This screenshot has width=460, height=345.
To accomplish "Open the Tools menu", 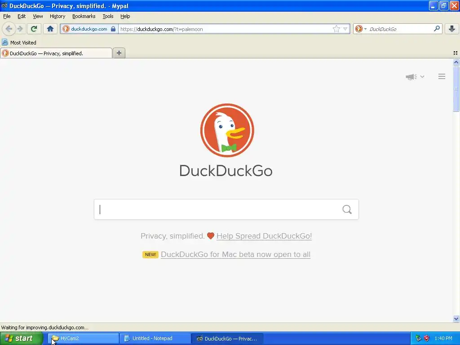I will [108, 16].
